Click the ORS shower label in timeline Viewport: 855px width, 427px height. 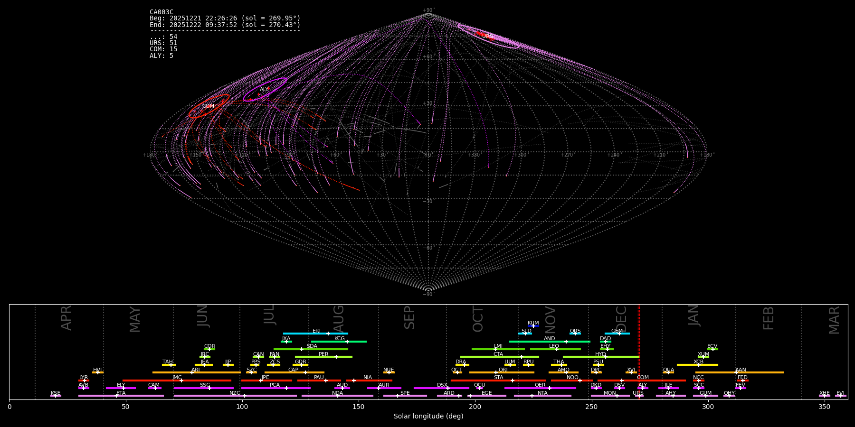point(575,331)
